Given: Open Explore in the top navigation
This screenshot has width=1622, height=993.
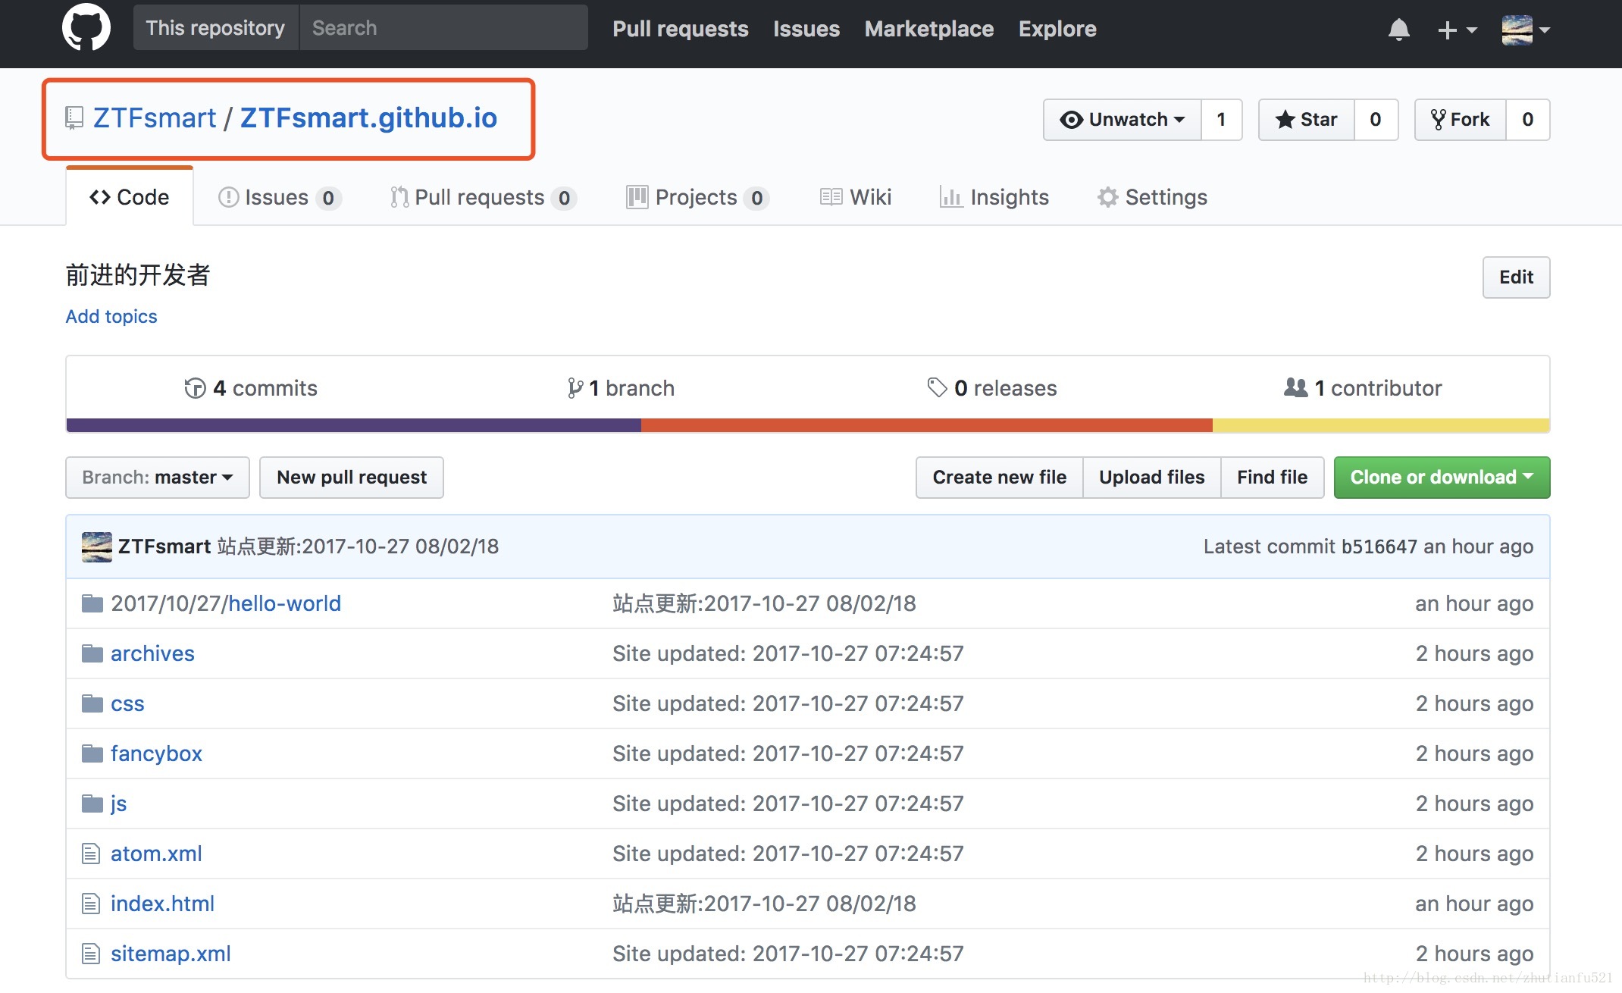Looking at the screenshot, I should tap(1057, 29).
